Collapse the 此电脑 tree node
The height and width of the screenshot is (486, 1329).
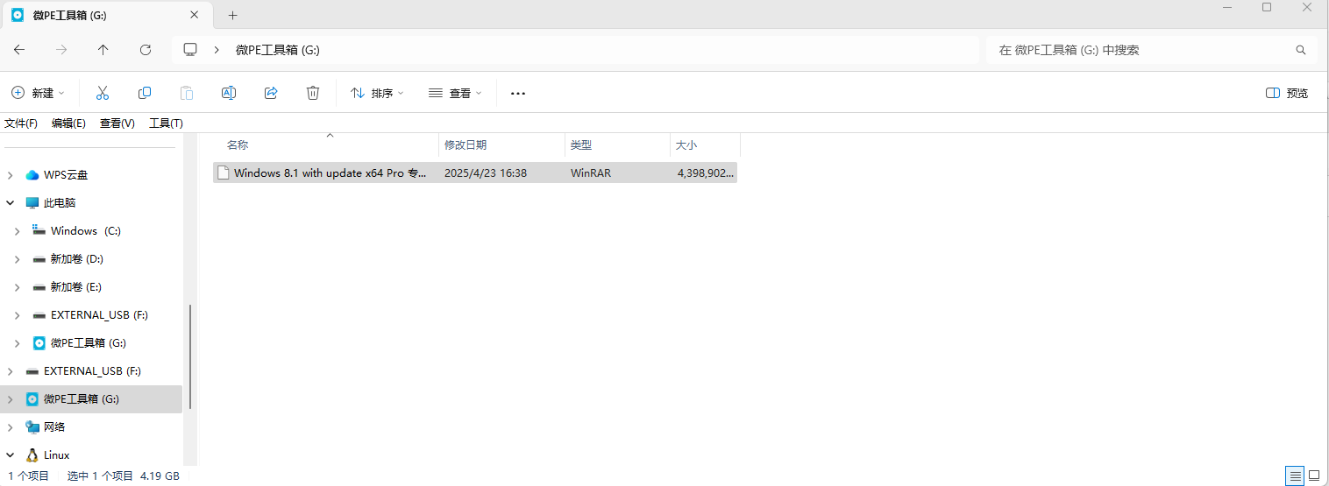11,203
